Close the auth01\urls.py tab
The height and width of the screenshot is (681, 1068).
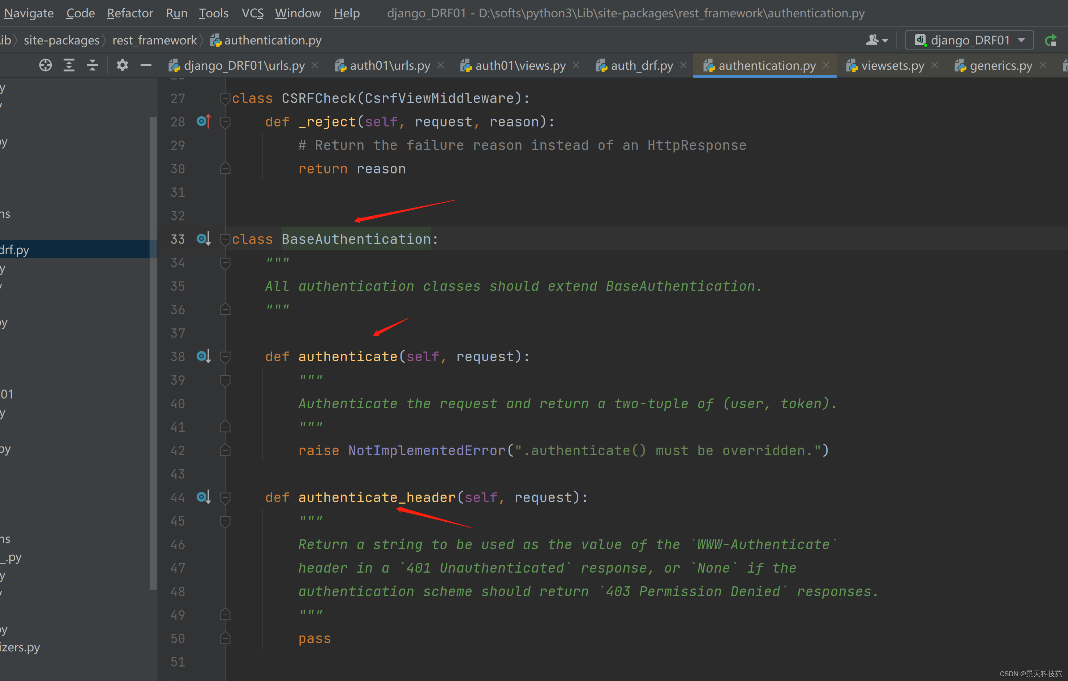(x=441, y=65)
